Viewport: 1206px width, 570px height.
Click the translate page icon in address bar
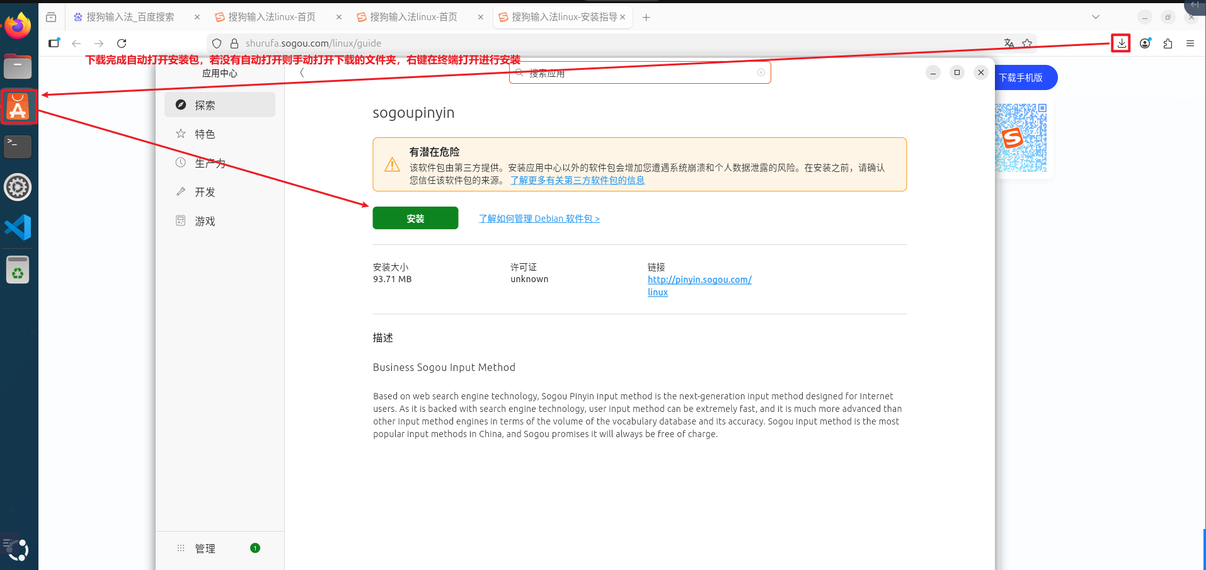click(1009, 43)
